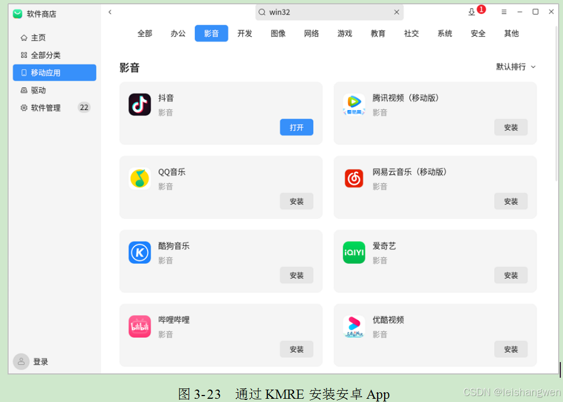Maximize the software store window
This screenshot has height=402, width=563.
coord(535,12)
